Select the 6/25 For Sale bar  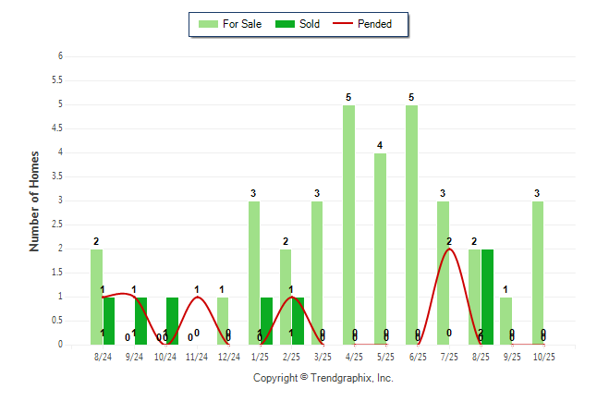coord(411,225)
